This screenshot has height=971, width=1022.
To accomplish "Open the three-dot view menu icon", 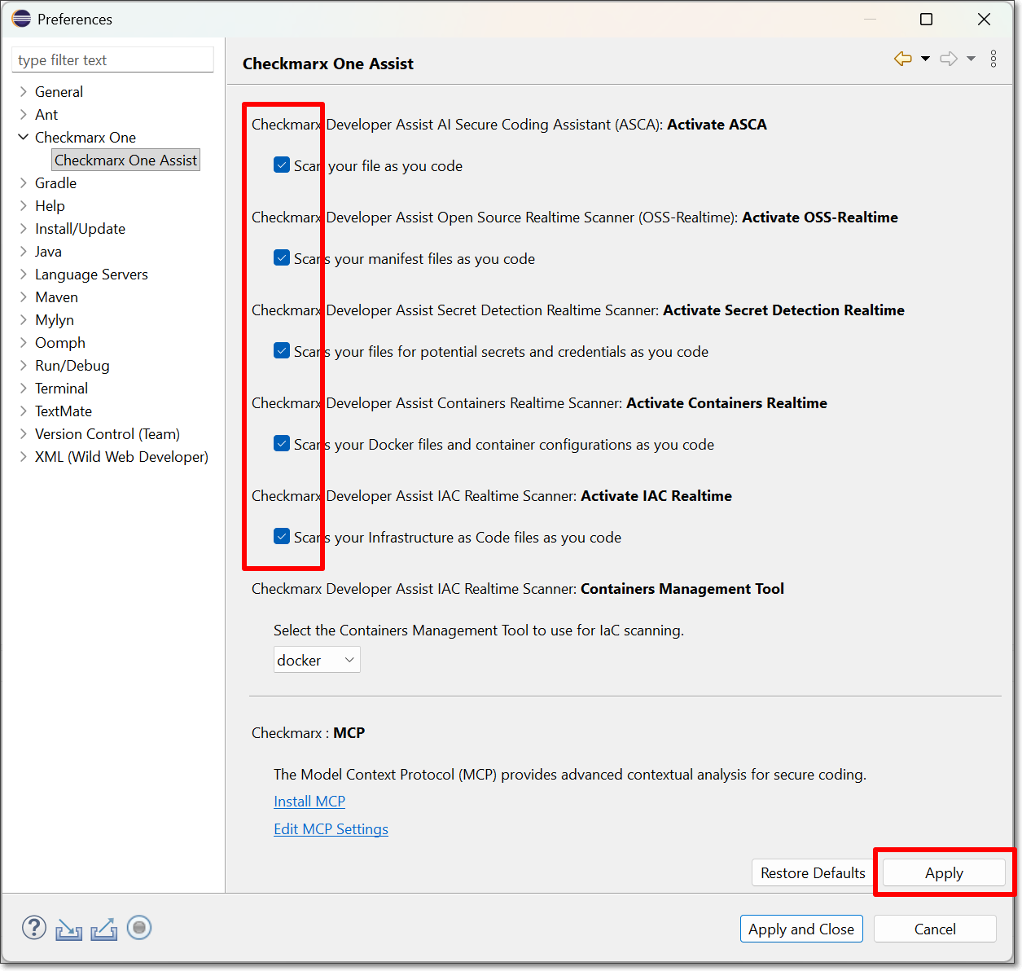I will [x=993, y=59].
